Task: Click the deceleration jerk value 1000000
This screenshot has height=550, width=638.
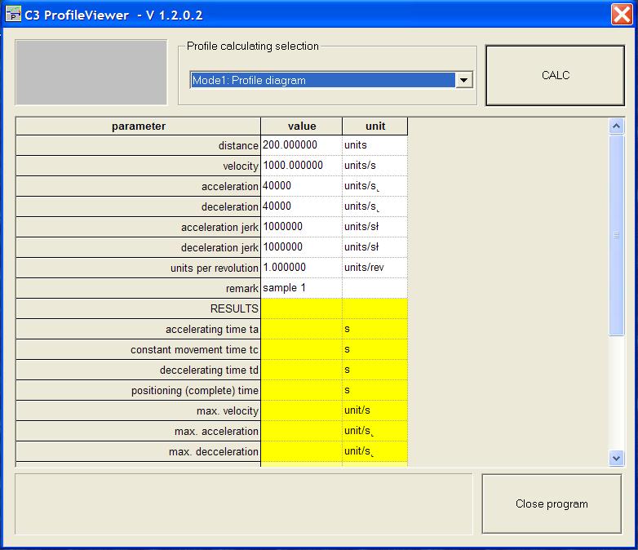Action: [x=302, y=247]
